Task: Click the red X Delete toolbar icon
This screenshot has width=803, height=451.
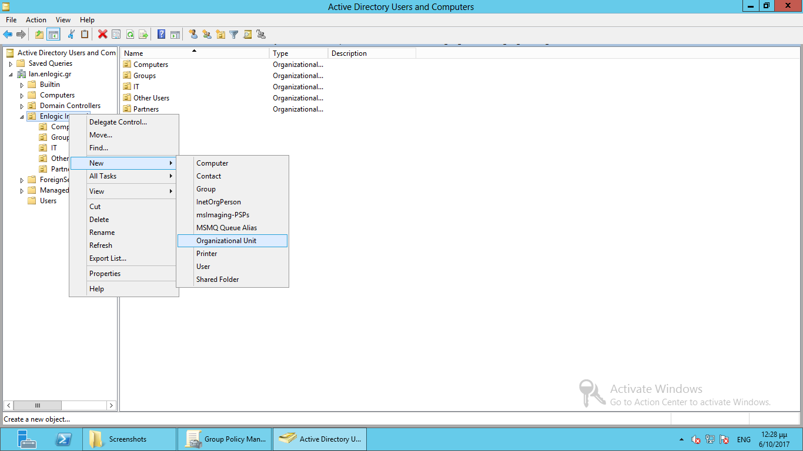Action: tap(102, 35)
